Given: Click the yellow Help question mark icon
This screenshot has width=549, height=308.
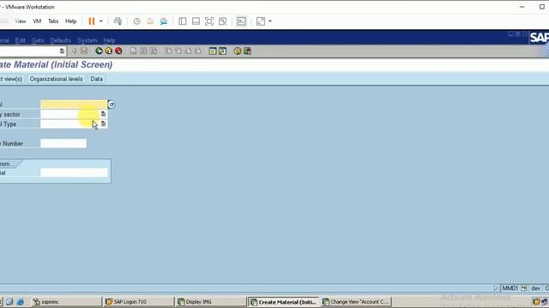Looking at the screenshot, I should coord(238,51).
